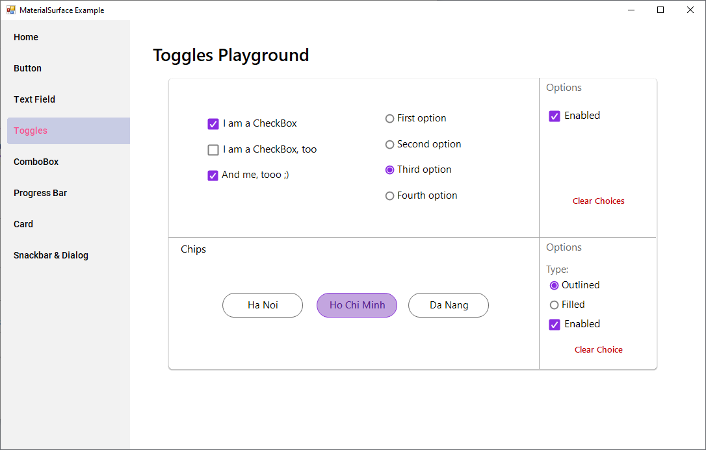706x450 pixels.
Task: Open the ComboBox page in sidebar
Action: tap(36, 162)
